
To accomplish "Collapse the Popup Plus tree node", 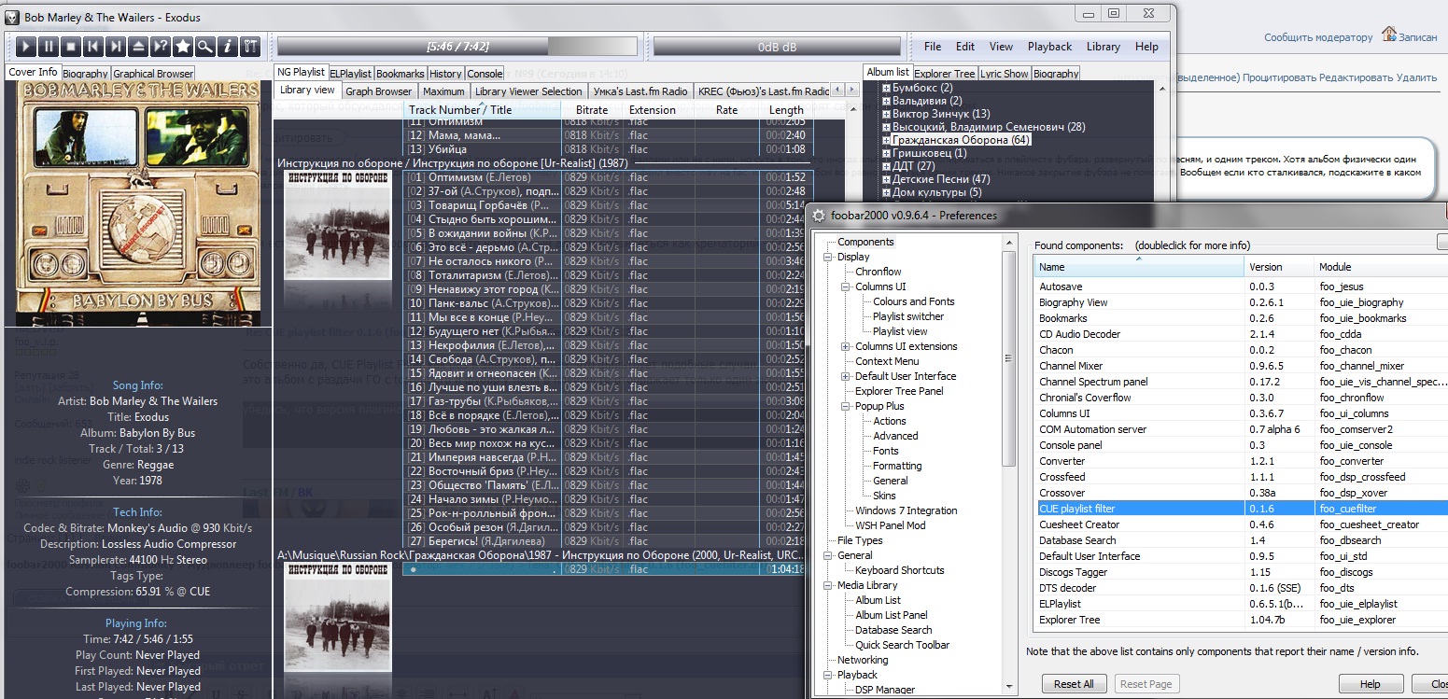I will (846, 406).
